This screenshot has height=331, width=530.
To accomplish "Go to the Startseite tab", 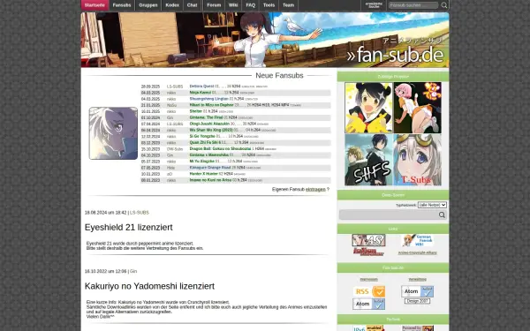I will [95, 5].
